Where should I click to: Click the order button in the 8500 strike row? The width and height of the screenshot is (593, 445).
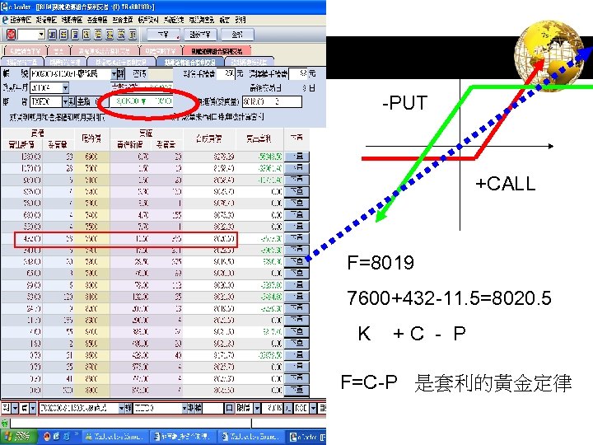pos(296,344)
